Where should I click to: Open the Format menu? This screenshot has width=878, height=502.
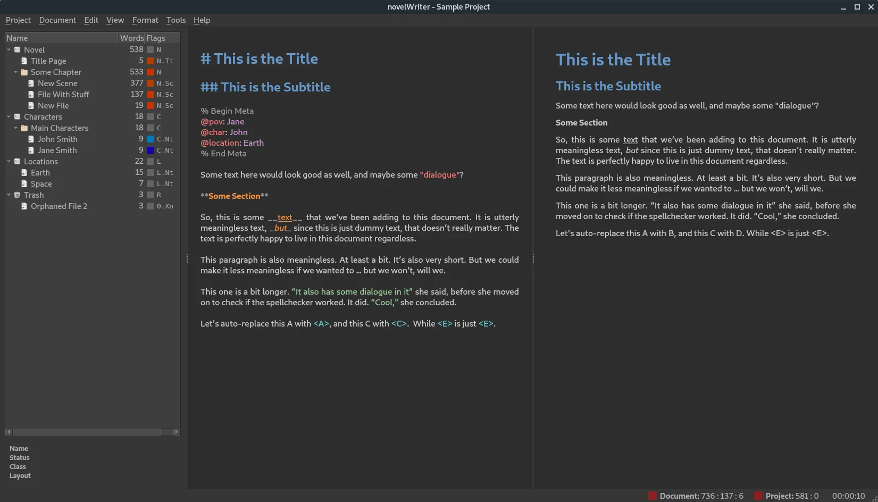point(145,20)
